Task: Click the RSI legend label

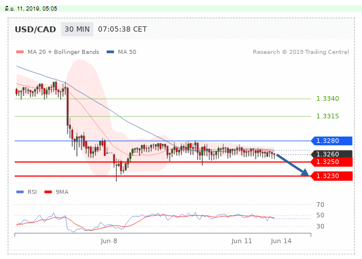Action: coord(32,192)
